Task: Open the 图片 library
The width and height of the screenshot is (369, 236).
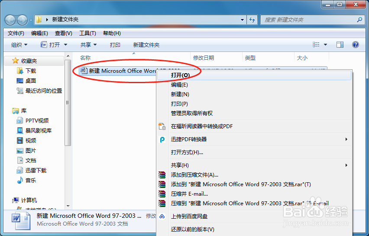Action: 26,151
